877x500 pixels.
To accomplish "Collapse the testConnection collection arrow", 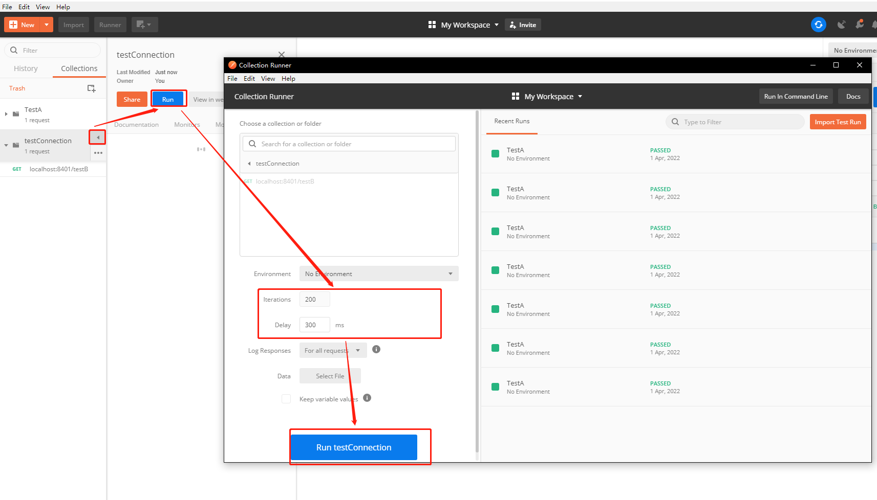I will point(6,145).
